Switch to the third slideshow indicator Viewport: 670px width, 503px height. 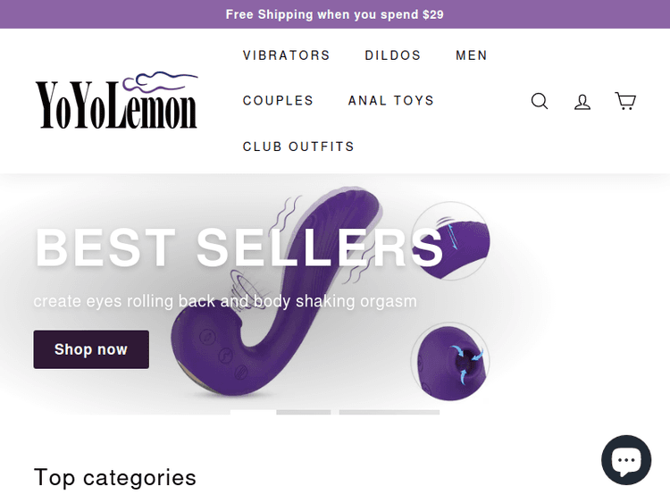tap(389, 412)
